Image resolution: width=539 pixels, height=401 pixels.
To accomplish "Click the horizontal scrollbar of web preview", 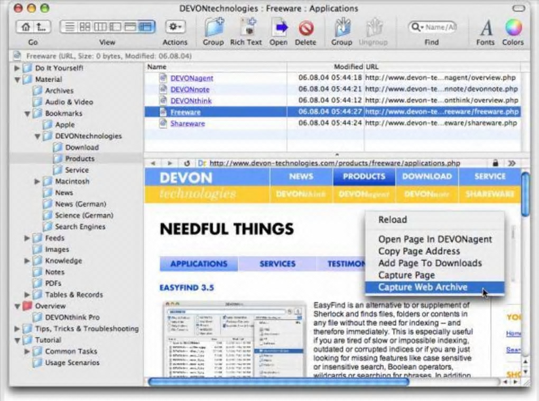I will pos(278,382).
